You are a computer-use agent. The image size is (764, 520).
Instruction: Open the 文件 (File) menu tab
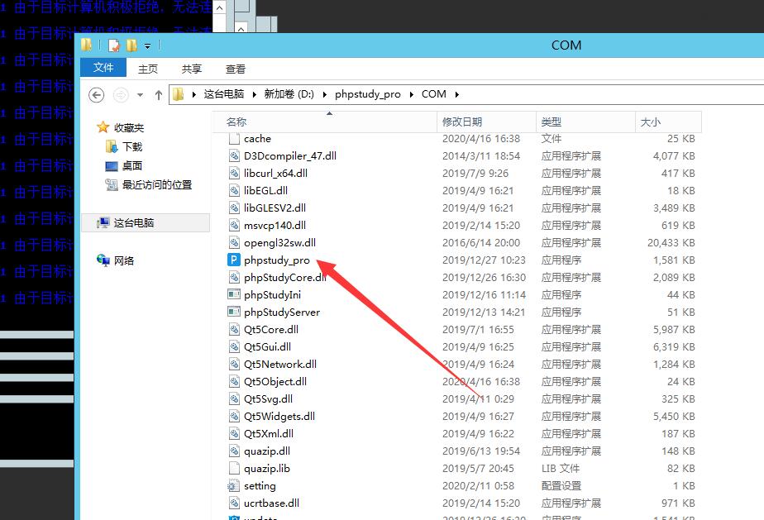[x=103, y=69]
